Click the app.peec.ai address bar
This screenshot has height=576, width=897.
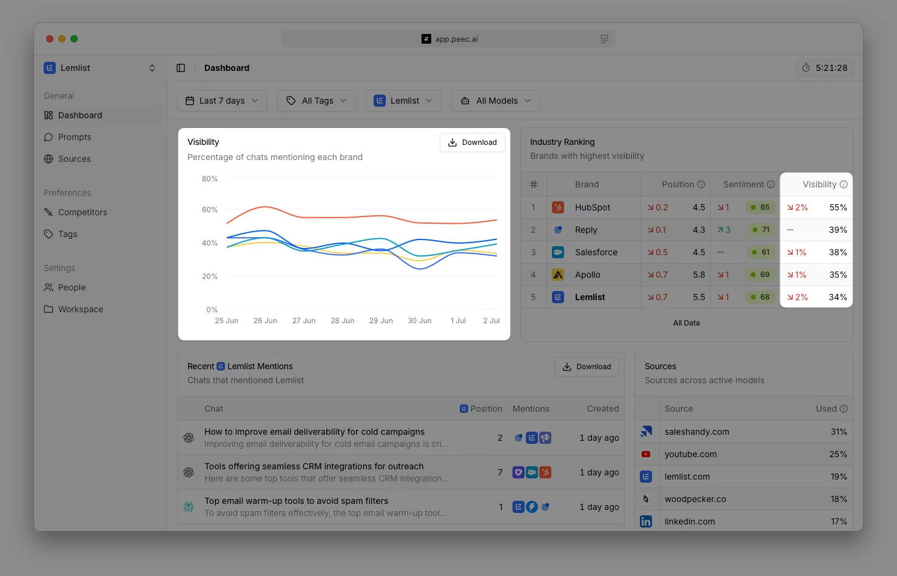coord(448,39)
